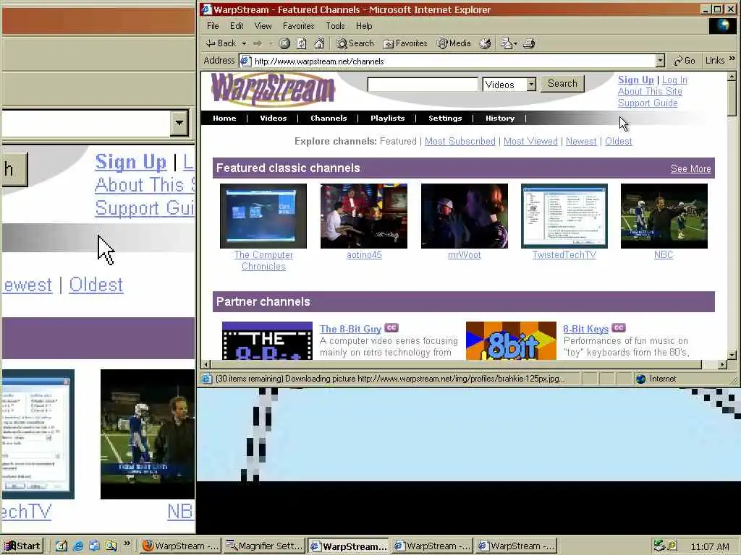Open the Tools menu
Image resolution: width=741 pixels, height=555 pixels.
click(335, 26)
